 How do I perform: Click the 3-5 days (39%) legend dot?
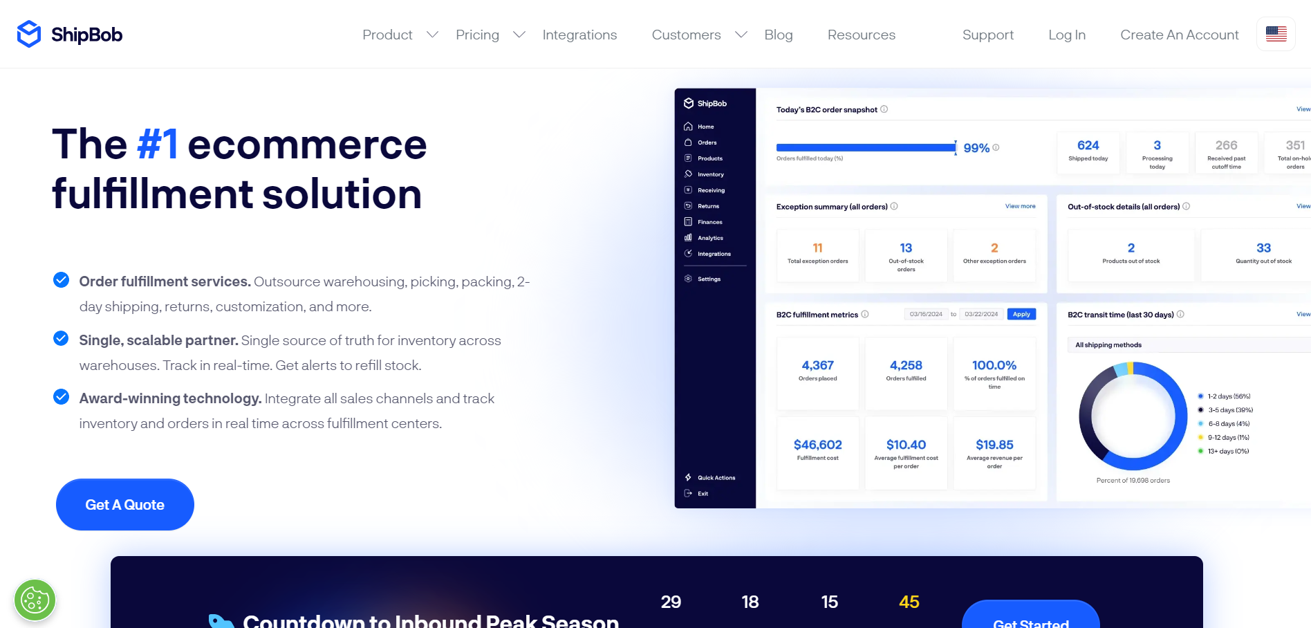pyautogui.click(x=1200, y=410)
